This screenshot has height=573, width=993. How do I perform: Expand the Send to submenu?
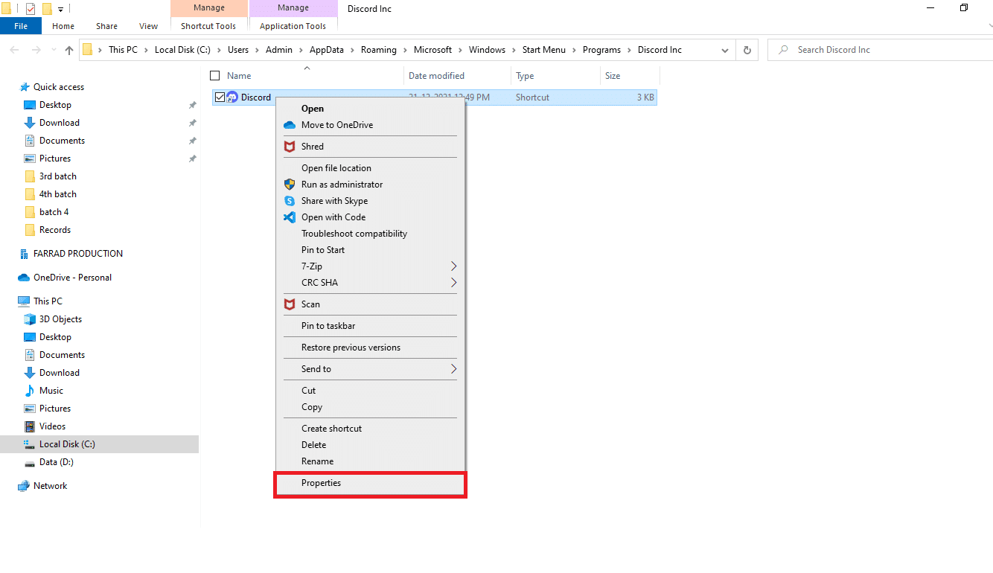(x=453, y=369)
